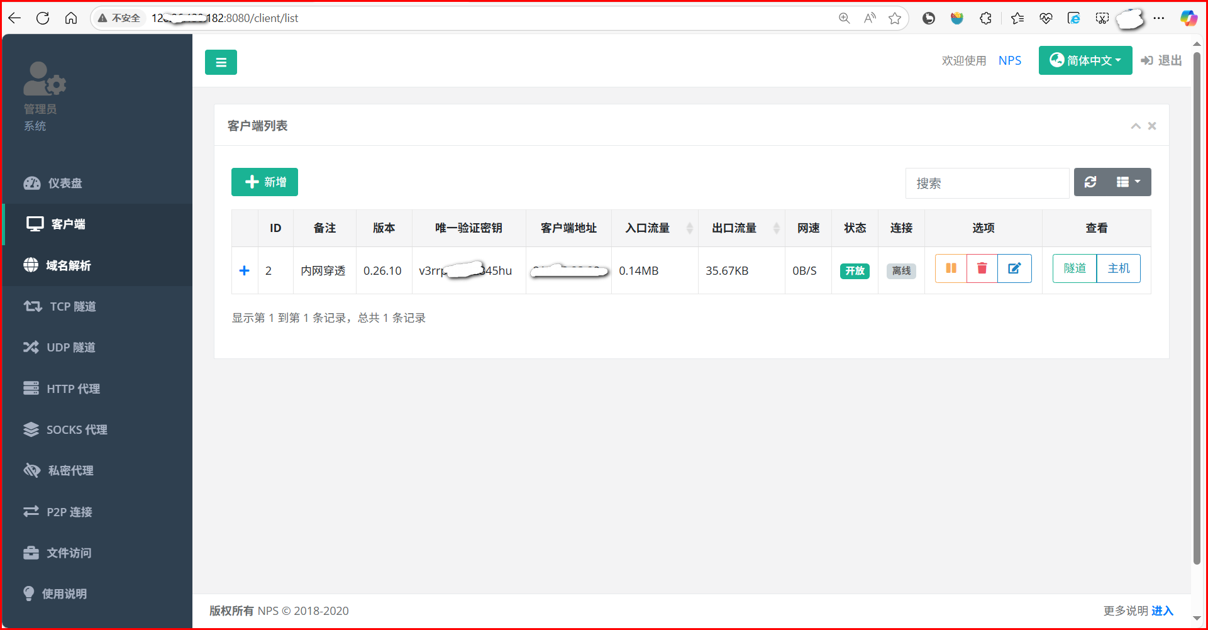Image resolution: width=1208 pixels, height=630 pixels.
Task: Edit client 内网穿透 with pencil icon
Action: tap(1014, 268)
